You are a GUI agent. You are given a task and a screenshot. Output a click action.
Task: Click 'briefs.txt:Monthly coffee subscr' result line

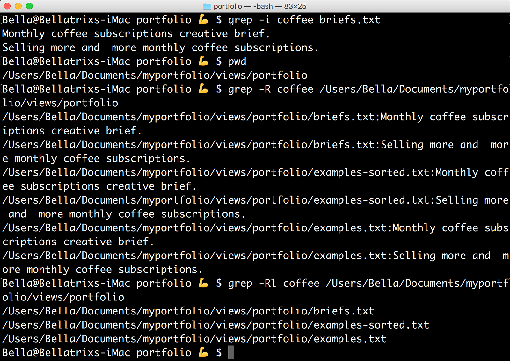tap(255, 117)
